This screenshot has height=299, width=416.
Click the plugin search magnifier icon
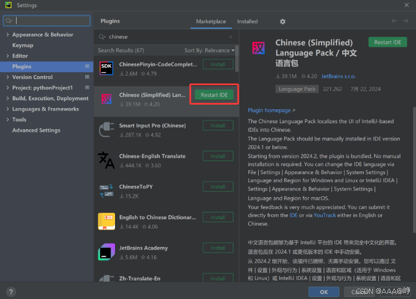click(102, 37)
